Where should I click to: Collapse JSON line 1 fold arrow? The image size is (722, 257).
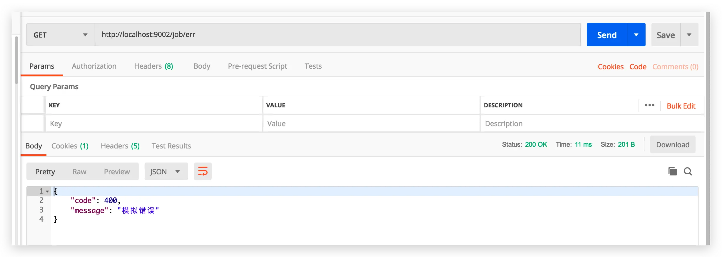point(47,191)
